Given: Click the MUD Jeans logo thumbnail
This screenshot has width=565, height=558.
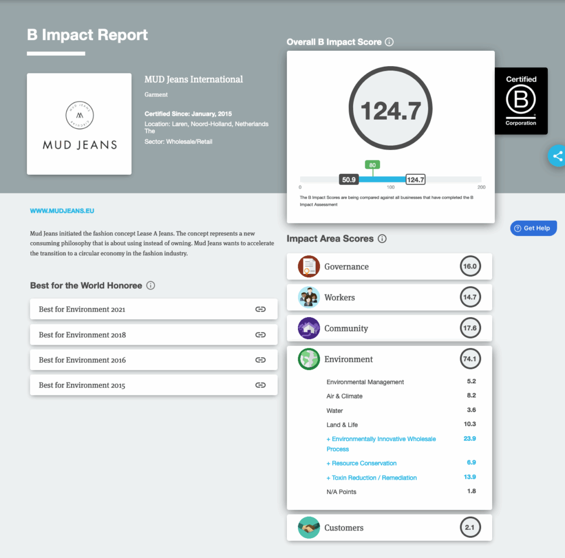Looking at the screenshot, I should (x=79, y=124).
